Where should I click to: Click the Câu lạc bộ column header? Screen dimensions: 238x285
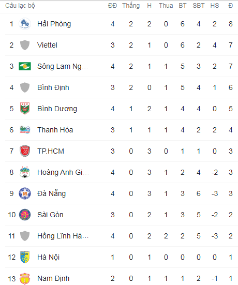[x=20, y=6]
